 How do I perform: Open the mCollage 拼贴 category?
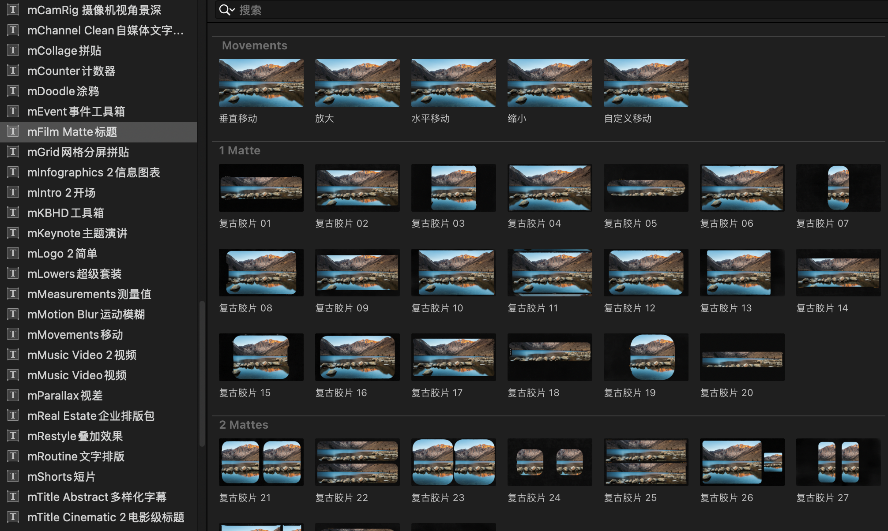coord(98,50)
